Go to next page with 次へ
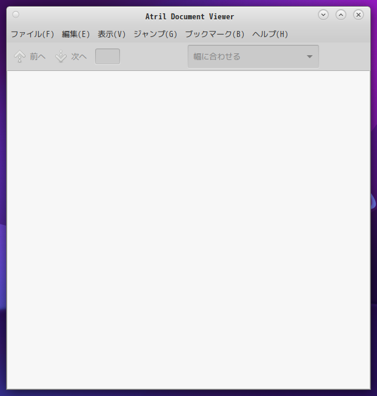Image resolution: width=377 pixels, height=396 pixels. click(71, 56)
